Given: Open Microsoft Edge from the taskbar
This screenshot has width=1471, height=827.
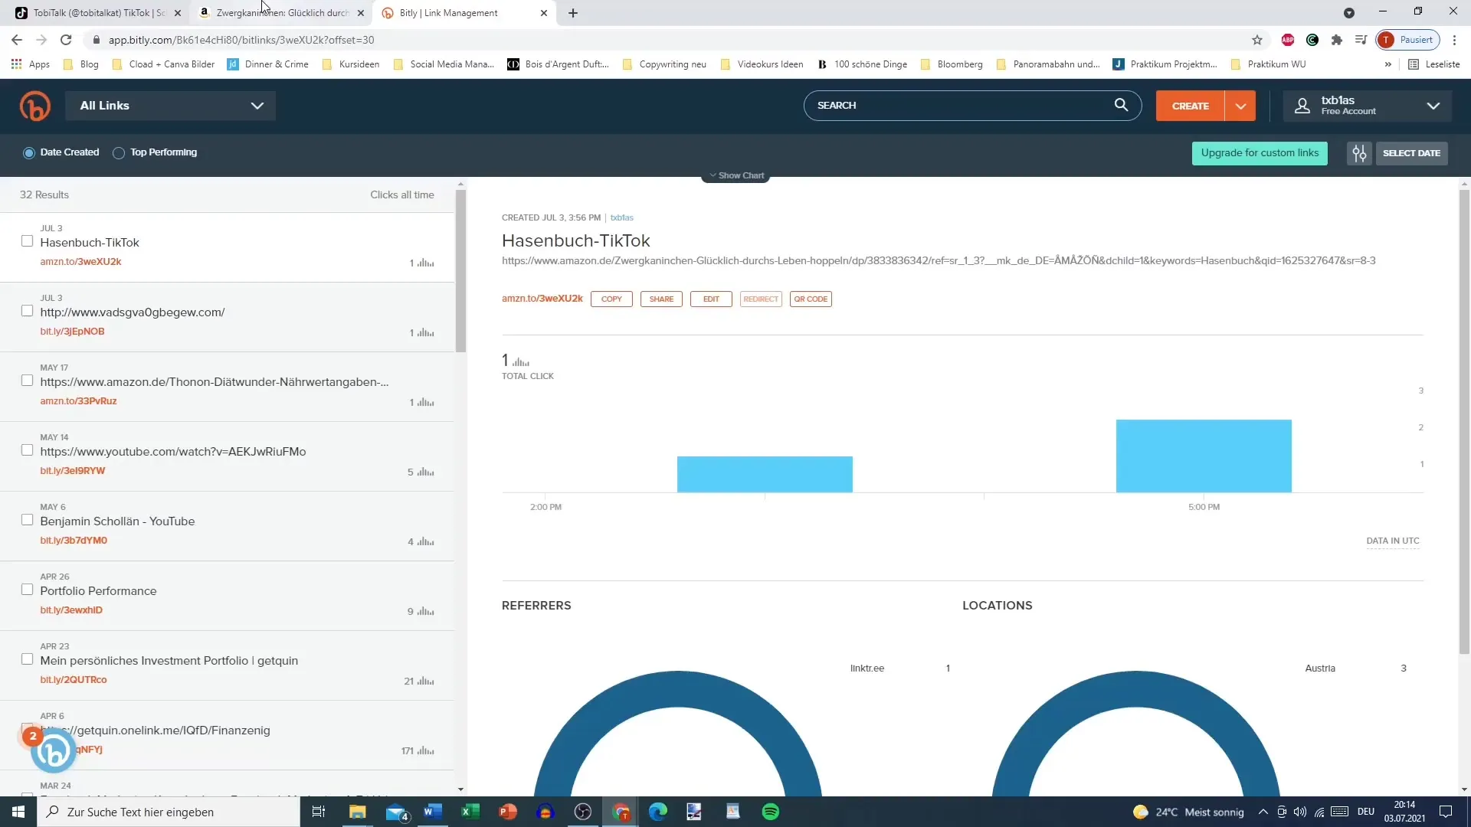Looking at the screenshot, I should coord(657,812).
